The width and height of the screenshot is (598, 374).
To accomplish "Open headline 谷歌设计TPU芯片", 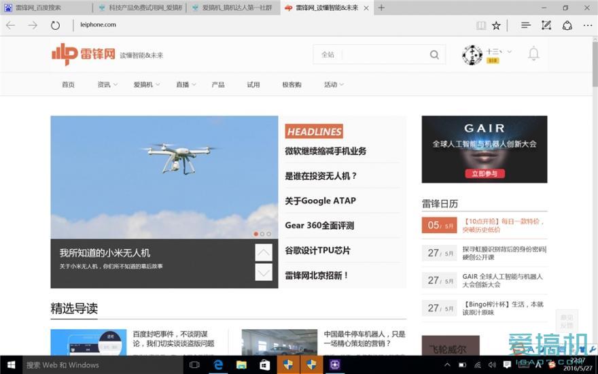I will [317, 250].
